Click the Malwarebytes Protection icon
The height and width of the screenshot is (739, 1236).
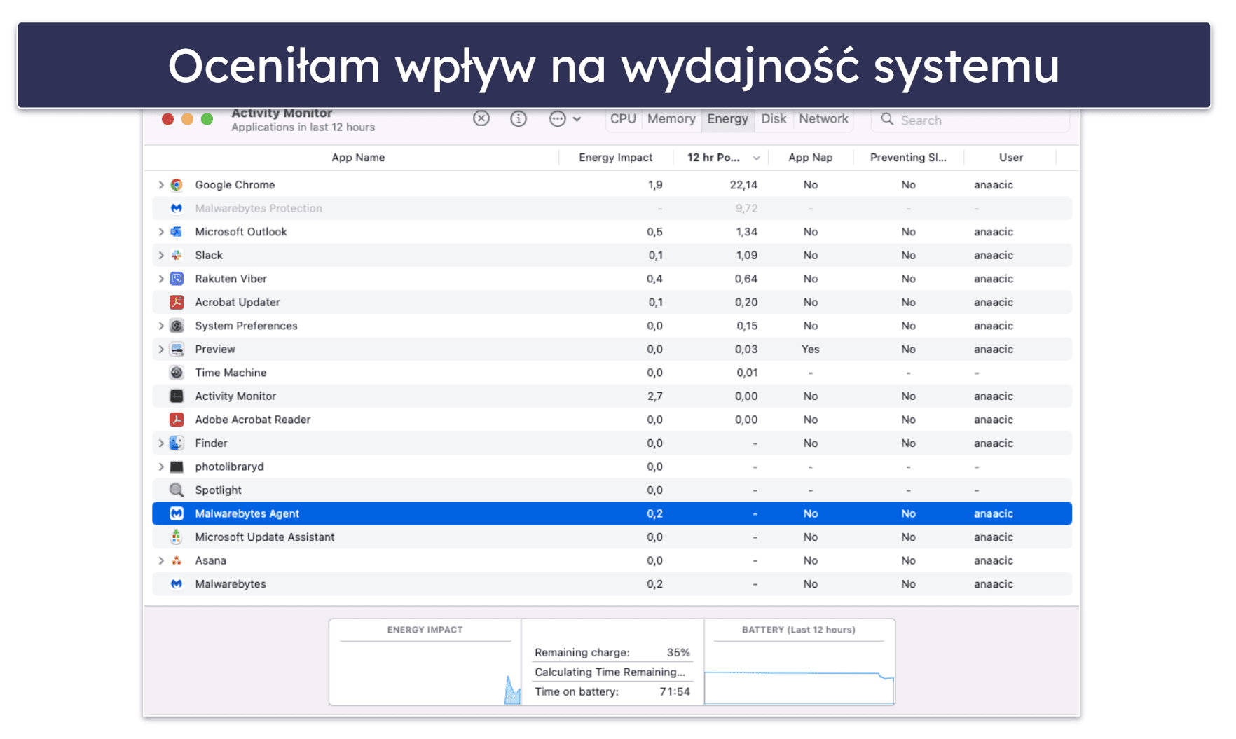[x=177, y=208]
